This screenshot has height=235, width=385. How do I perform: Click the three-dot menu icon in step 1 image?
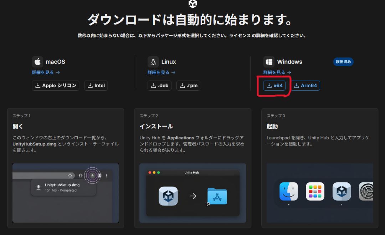coord(107,176)
